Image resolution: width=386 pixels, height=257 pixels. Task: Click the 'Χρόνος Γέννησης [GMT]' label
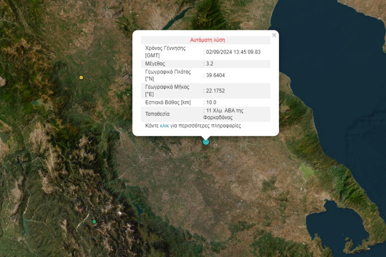165,52
